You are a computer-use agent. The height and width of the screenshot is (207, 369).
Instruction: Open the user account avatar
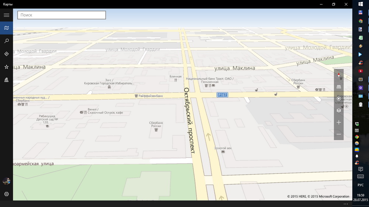point(6,181)
